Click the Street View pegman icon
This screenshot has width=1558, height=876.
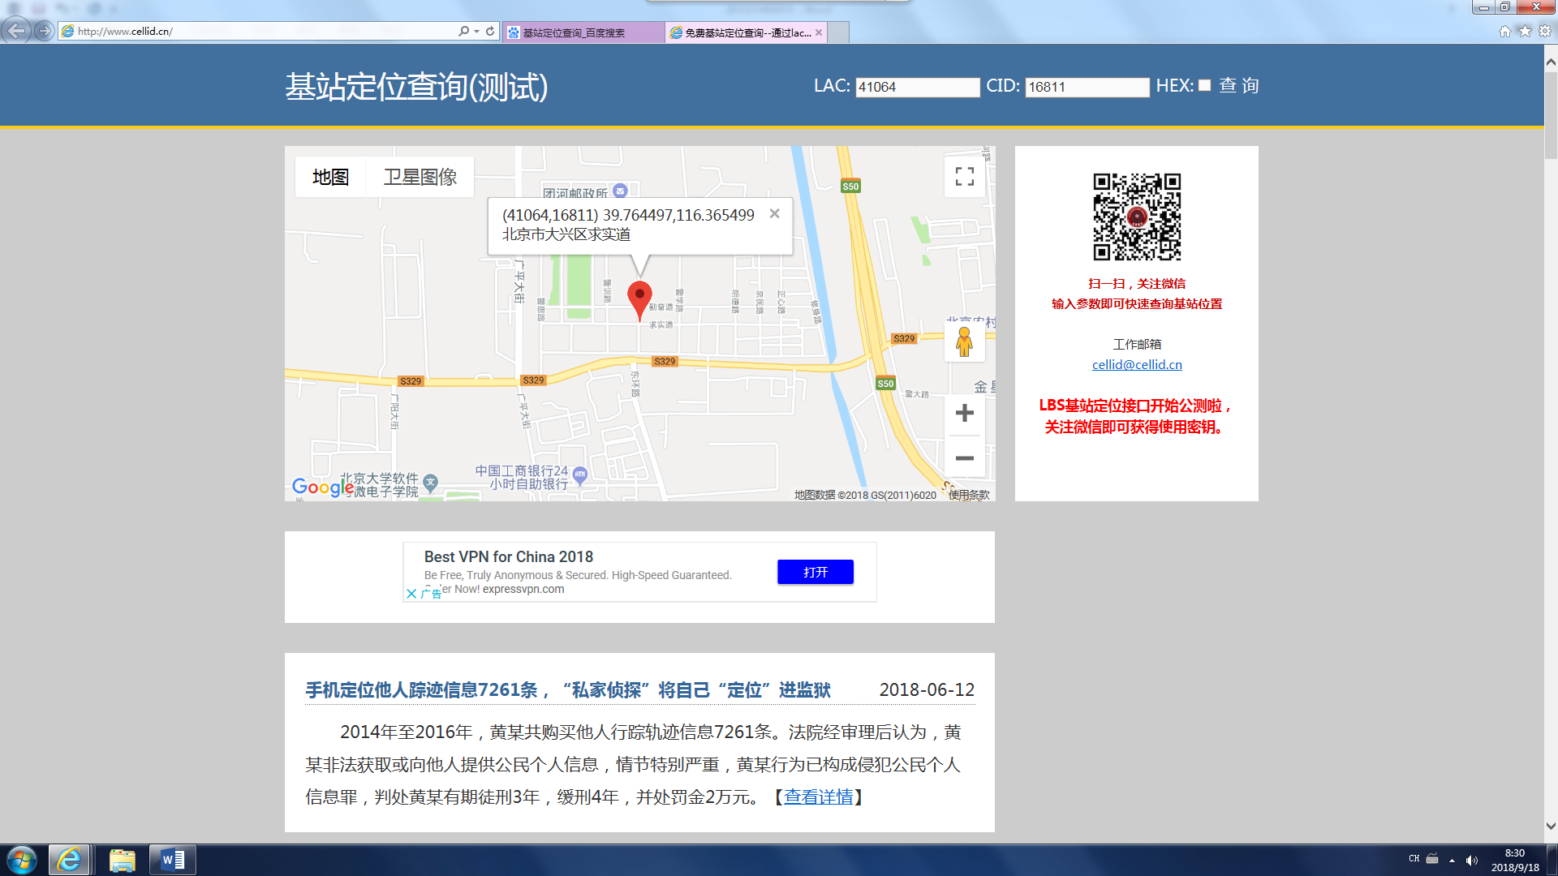(964, 341)
